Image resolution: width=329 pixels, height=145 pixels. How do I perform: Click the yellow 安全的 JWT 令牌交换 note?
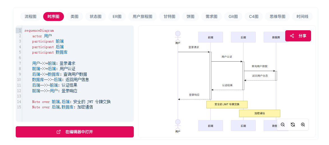coord(227,104)
